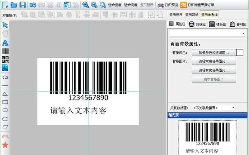Viewport: 249px width, 155px height.
Task: Click the scissors cut icon
Action: (50, 5)
